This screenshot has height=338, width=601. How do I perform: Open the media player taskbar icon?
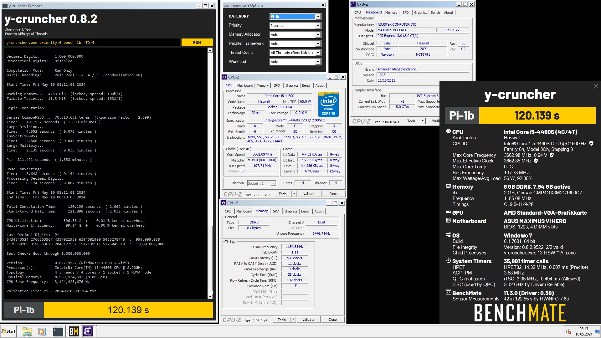coord(42,331)
